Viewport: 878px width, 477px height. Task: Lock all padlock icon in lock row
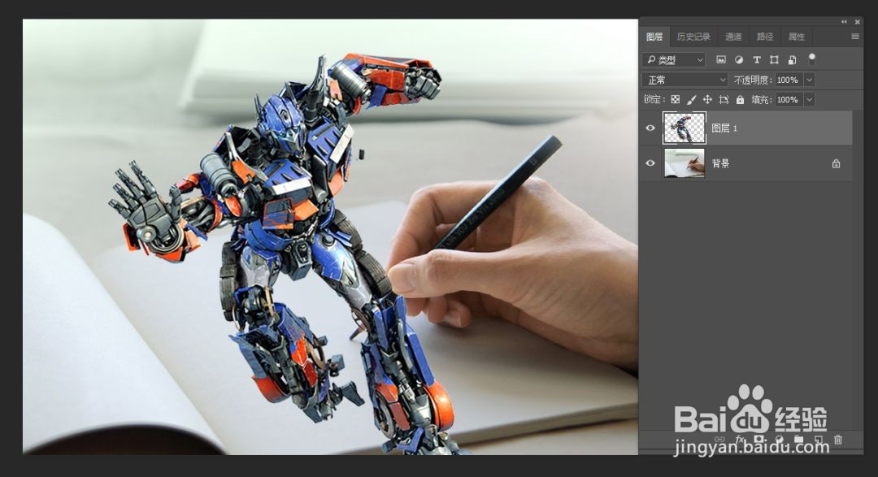741,100
